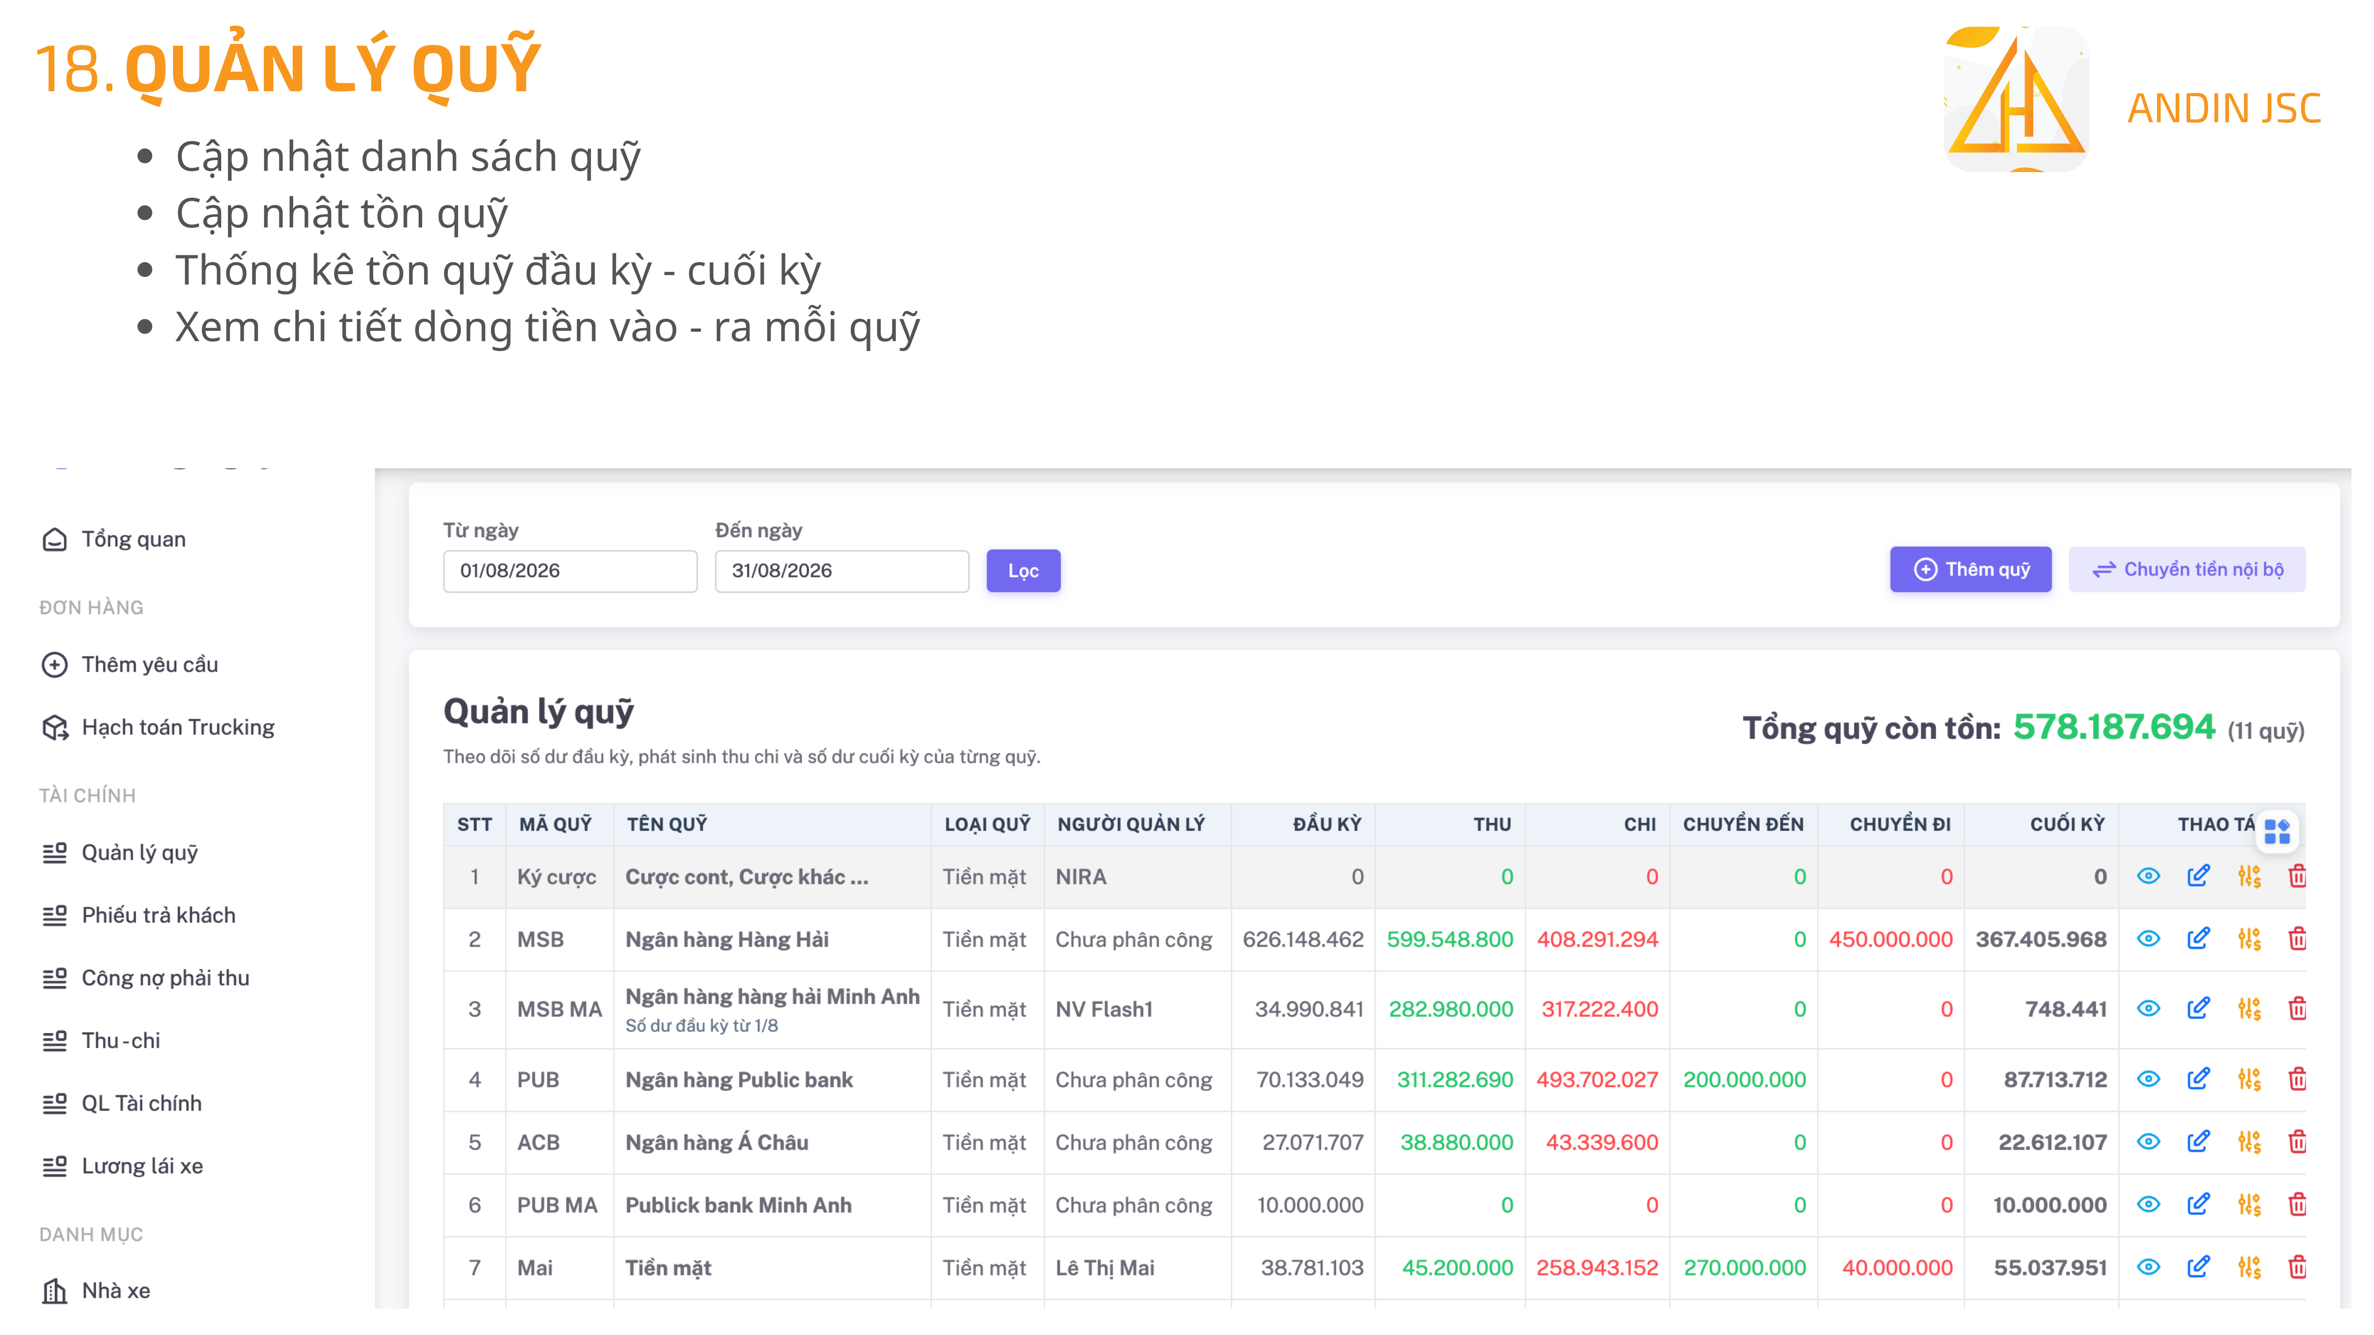This screenshot has width=2374, height=1335.
Task: Click ACB income value 38.880.000
Action: click(x=1456, y=1142)
